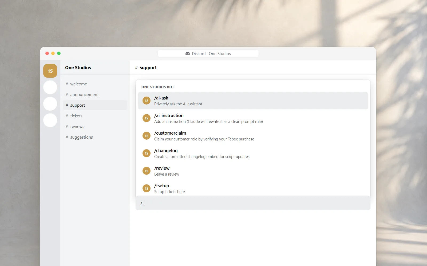Click the Discord logo in title bar

coord(188,53)
